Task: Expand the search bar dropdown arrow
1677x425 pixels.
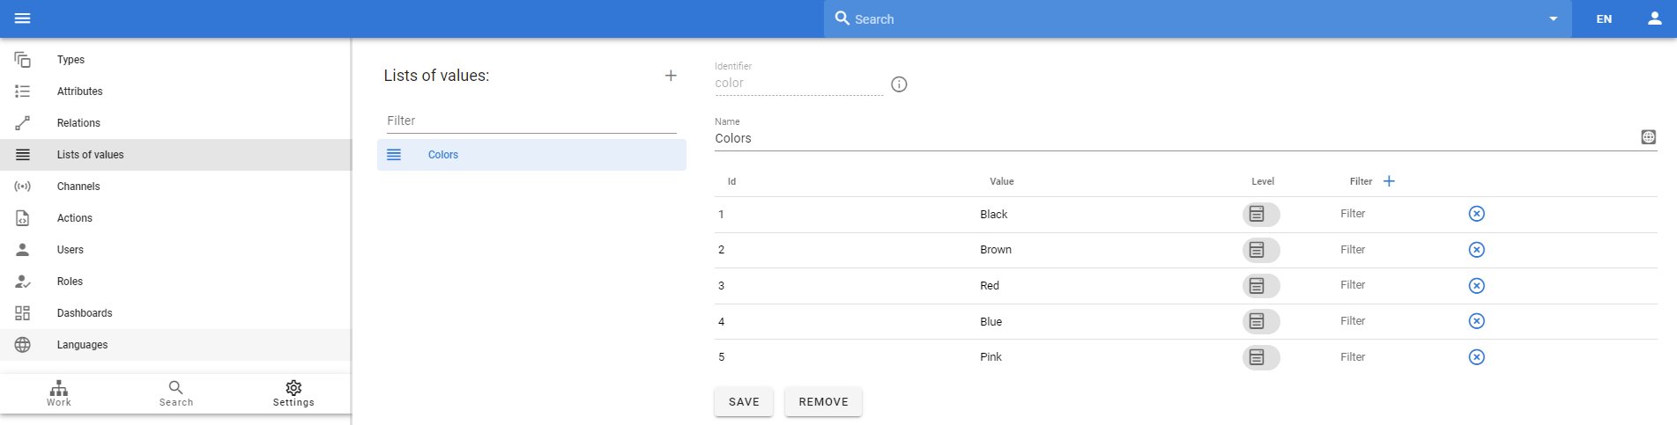Action: coord(1554,19)
